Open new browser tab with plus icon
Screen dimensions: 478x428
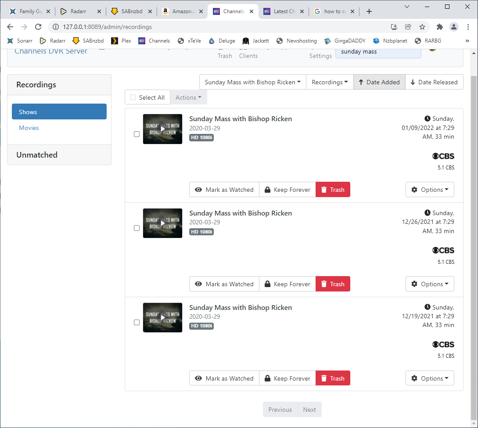pos(369,11)
